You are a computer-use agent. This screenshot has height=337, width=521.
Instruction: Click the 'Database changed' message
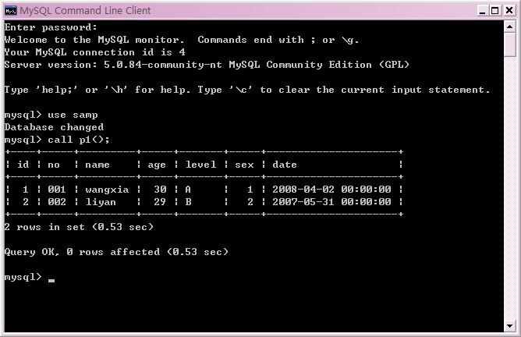click(54, 127)
